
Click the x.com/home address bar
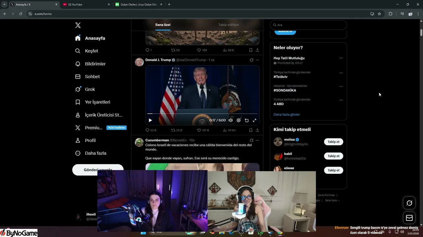click(x=198, y=14)
